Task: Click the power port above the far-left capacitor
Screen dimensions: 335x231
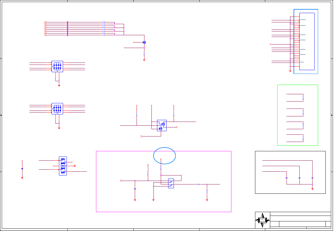Action: click(x=22, y=161)
